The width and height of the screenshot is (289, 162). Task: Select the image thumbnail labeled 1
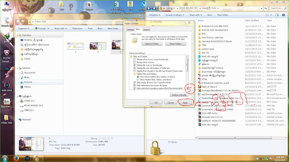point(75,46)
